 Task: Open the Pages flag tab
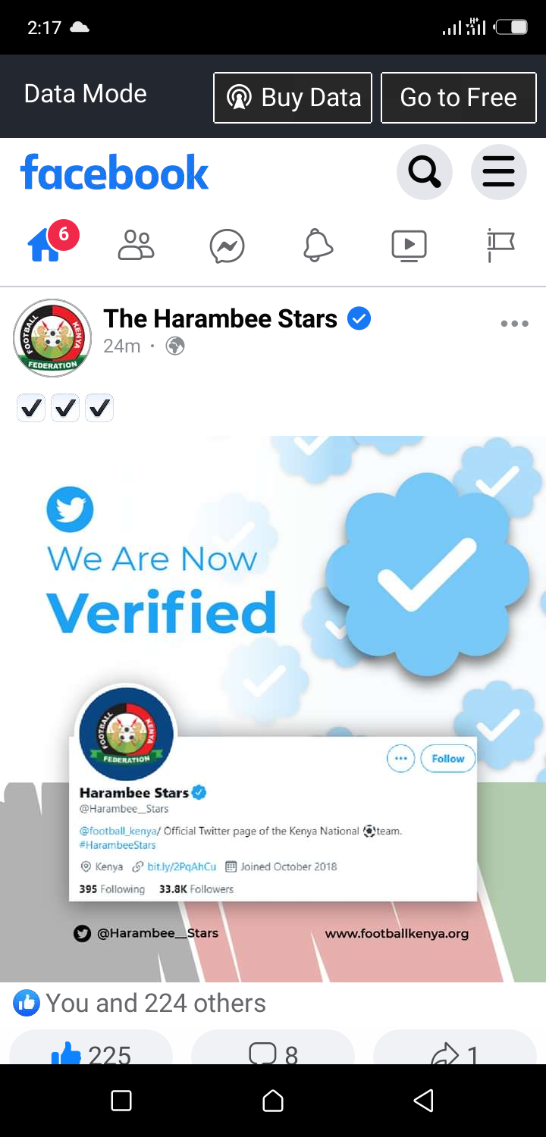point(500,246)
